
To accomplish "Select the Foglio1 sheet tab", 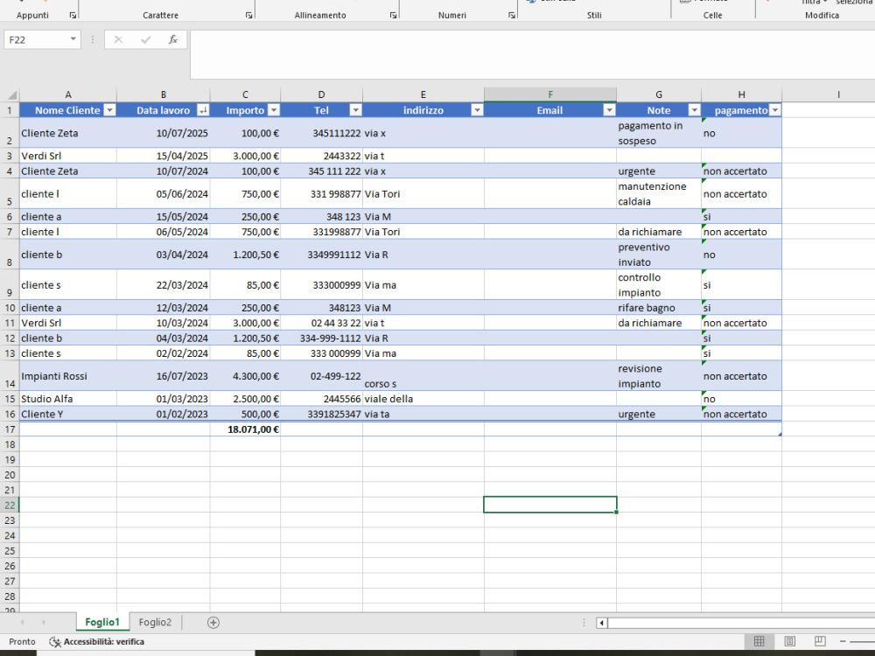I will (102, 622).
